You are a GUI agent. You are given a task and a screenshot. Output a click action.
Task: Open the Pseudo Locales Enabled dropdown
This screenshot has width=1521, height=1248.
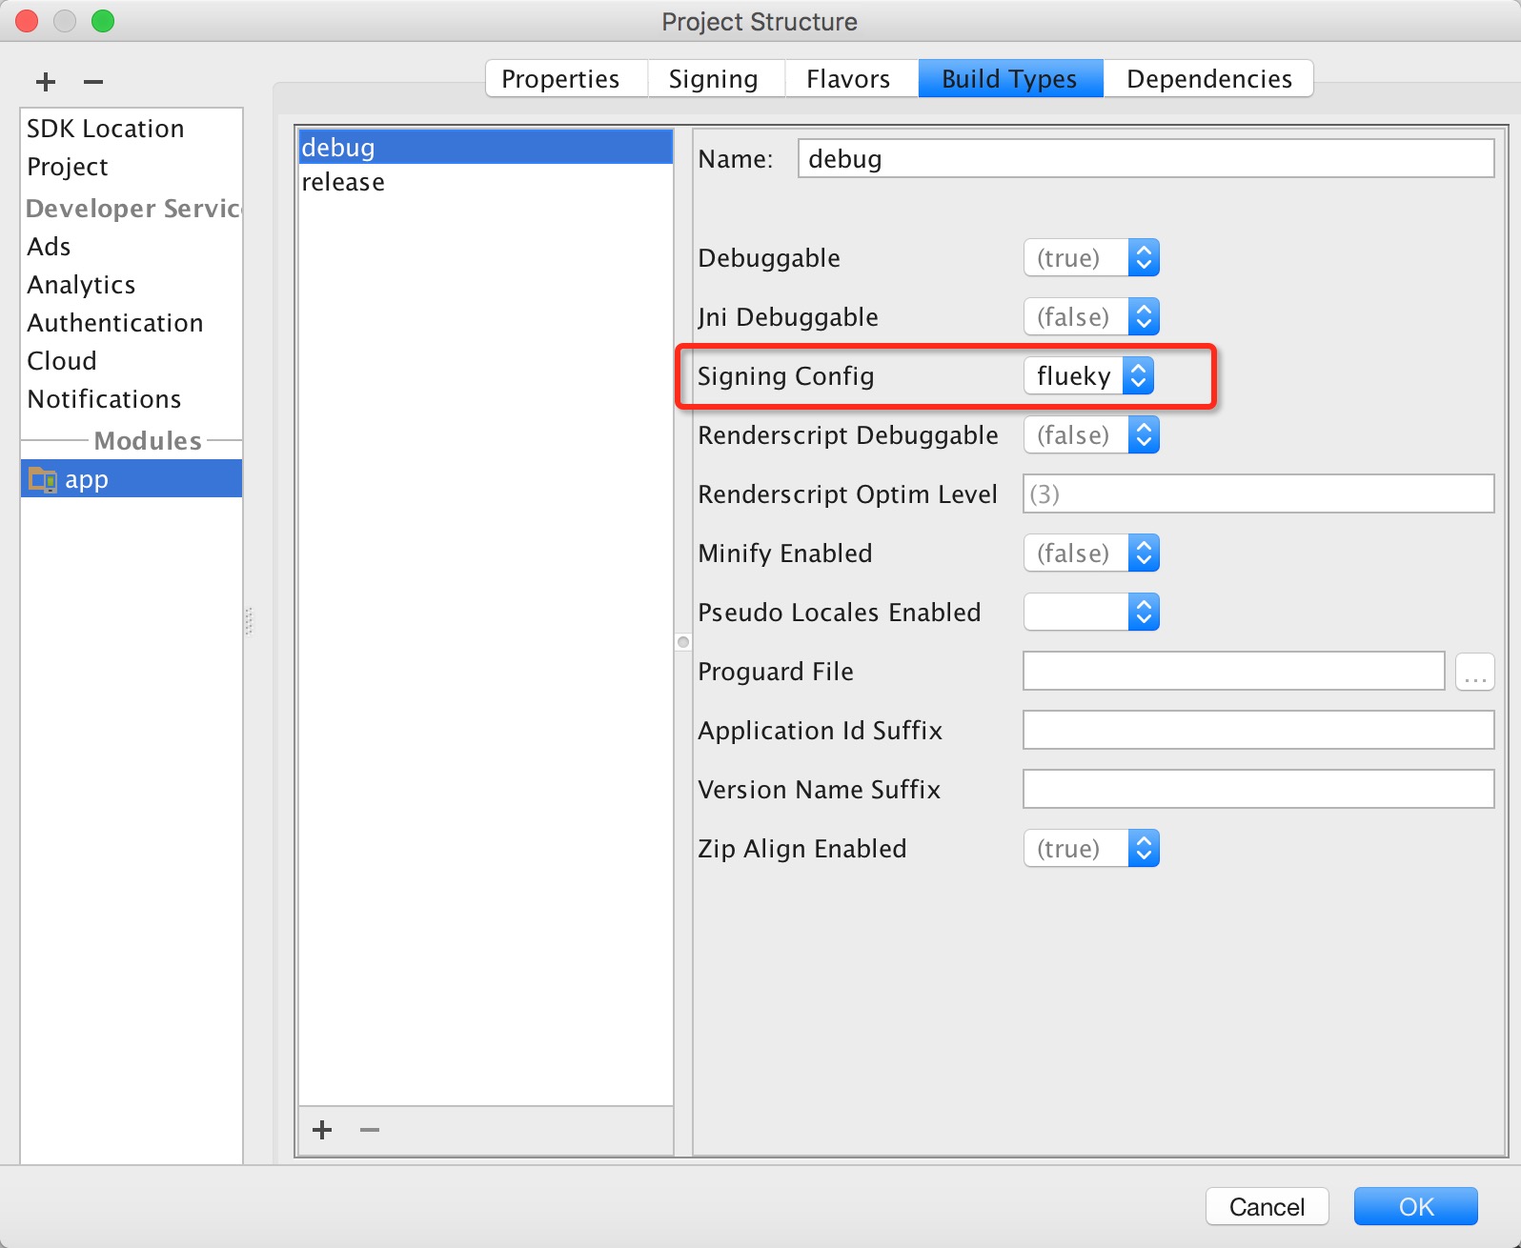point(1091,613)
